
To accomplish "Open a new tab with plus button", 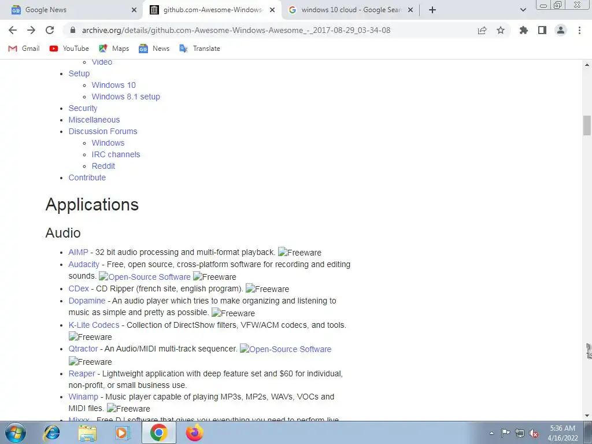I will [432, 10].
